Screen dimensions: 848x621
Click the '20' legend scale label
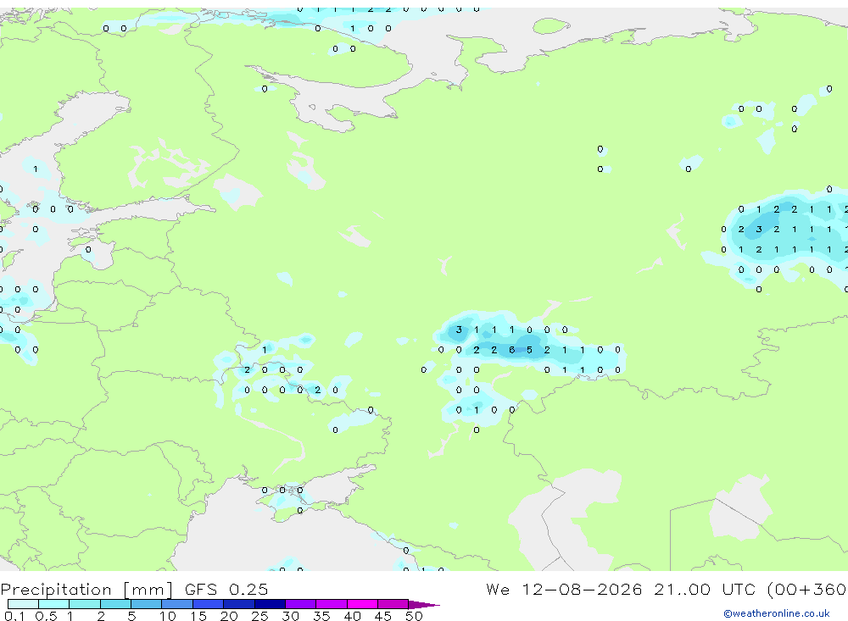pos(229,616)
